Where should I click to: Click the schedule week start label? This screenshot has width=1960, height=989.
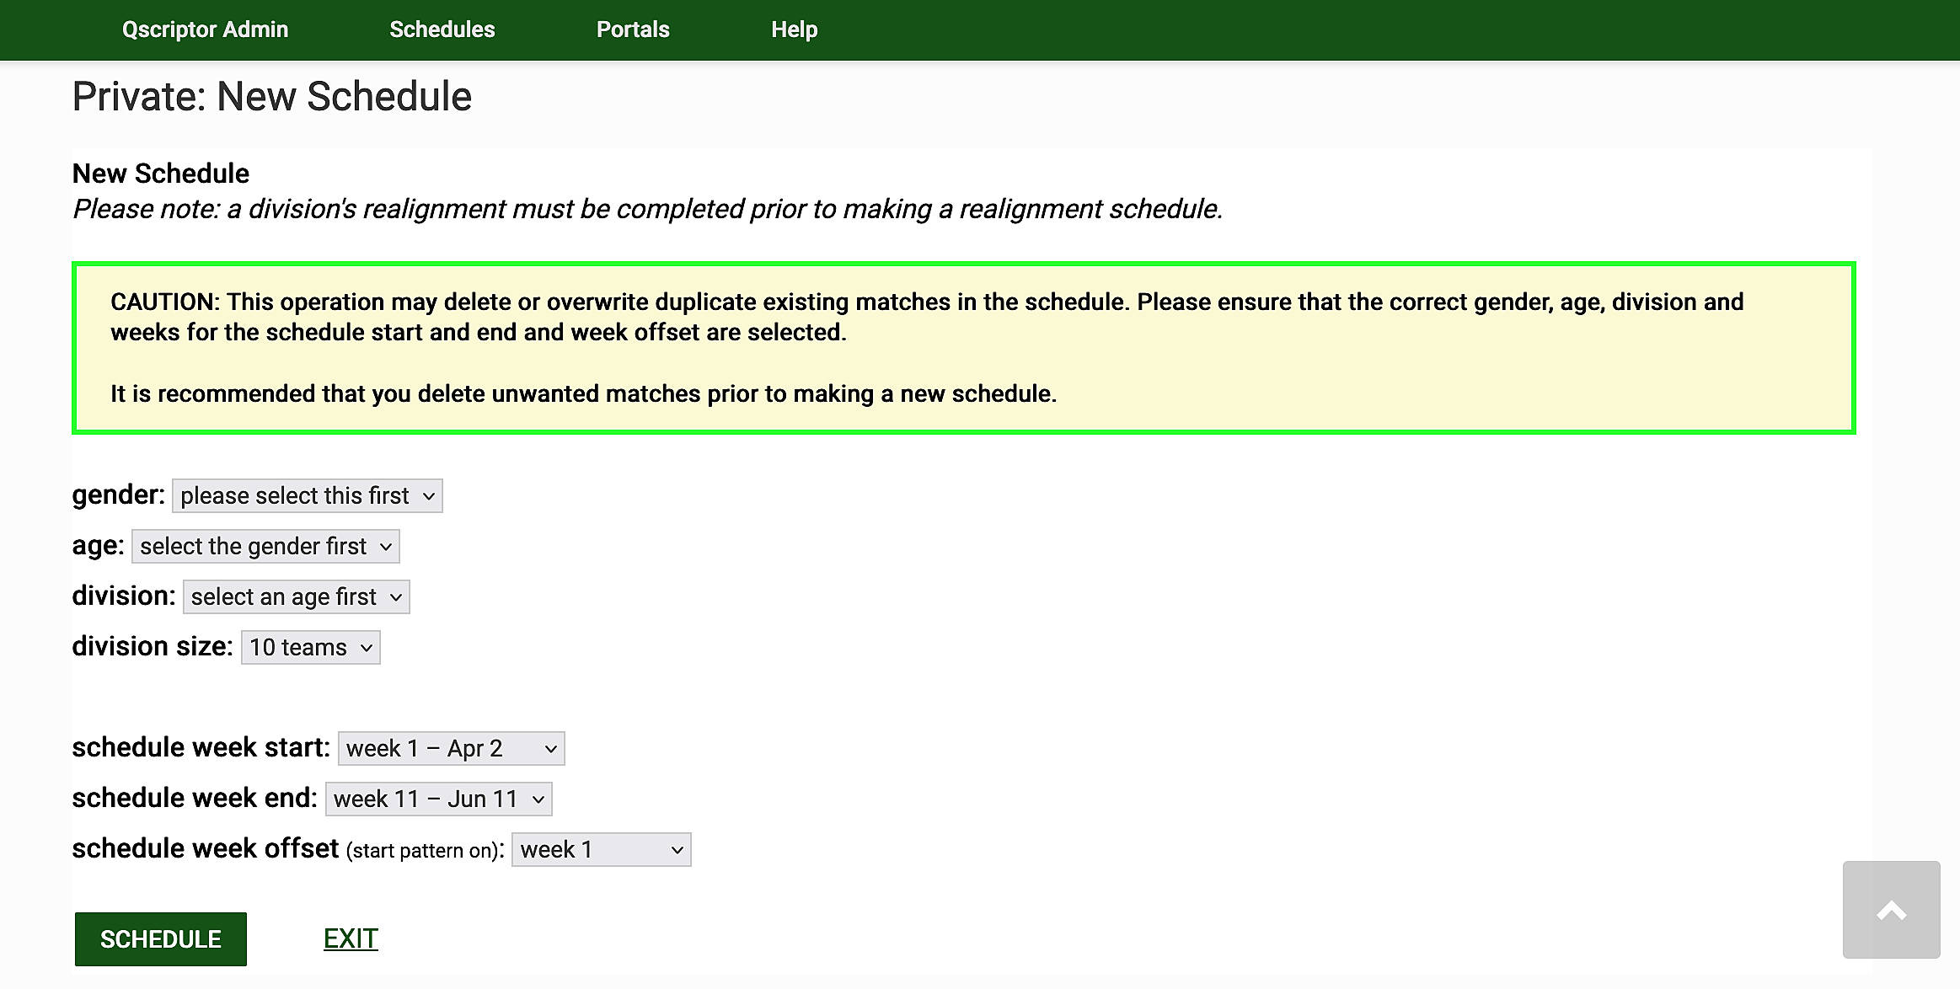coord(201,747)
